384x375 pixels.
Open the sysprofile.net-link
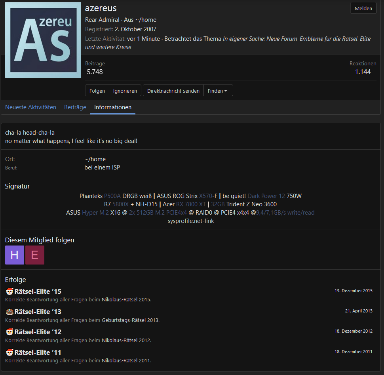point(191,221)
